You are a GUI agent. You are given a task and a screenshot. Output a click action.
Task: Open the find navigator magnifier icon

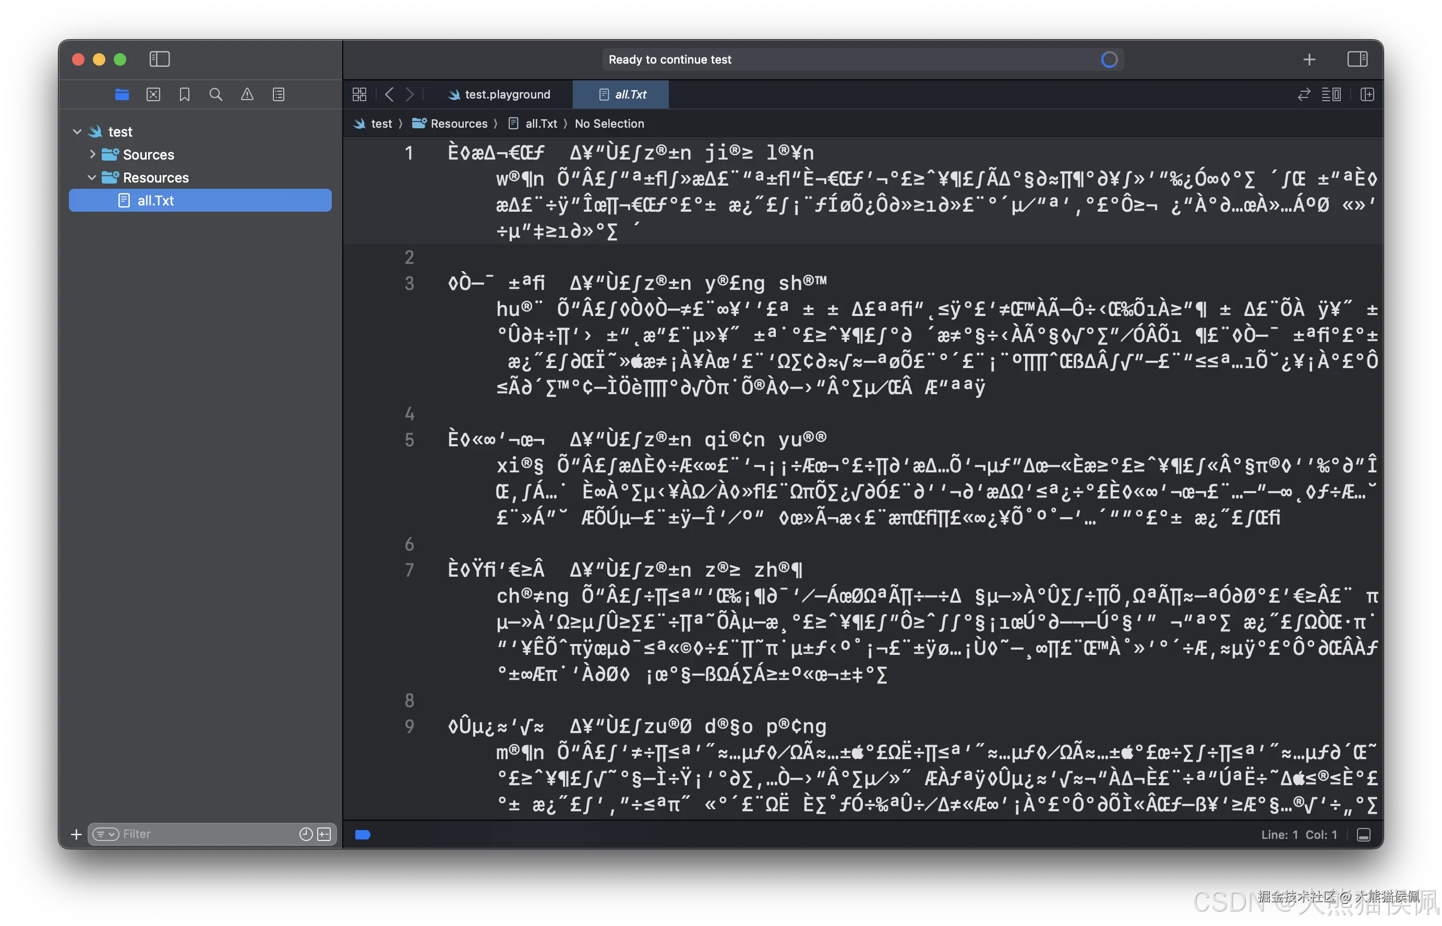click(x=216, y=94)
